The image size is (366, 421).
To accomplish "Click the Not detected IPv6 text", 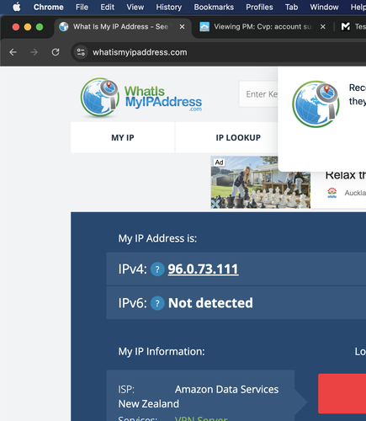I will pyautogui.click(x=210, y=303).
